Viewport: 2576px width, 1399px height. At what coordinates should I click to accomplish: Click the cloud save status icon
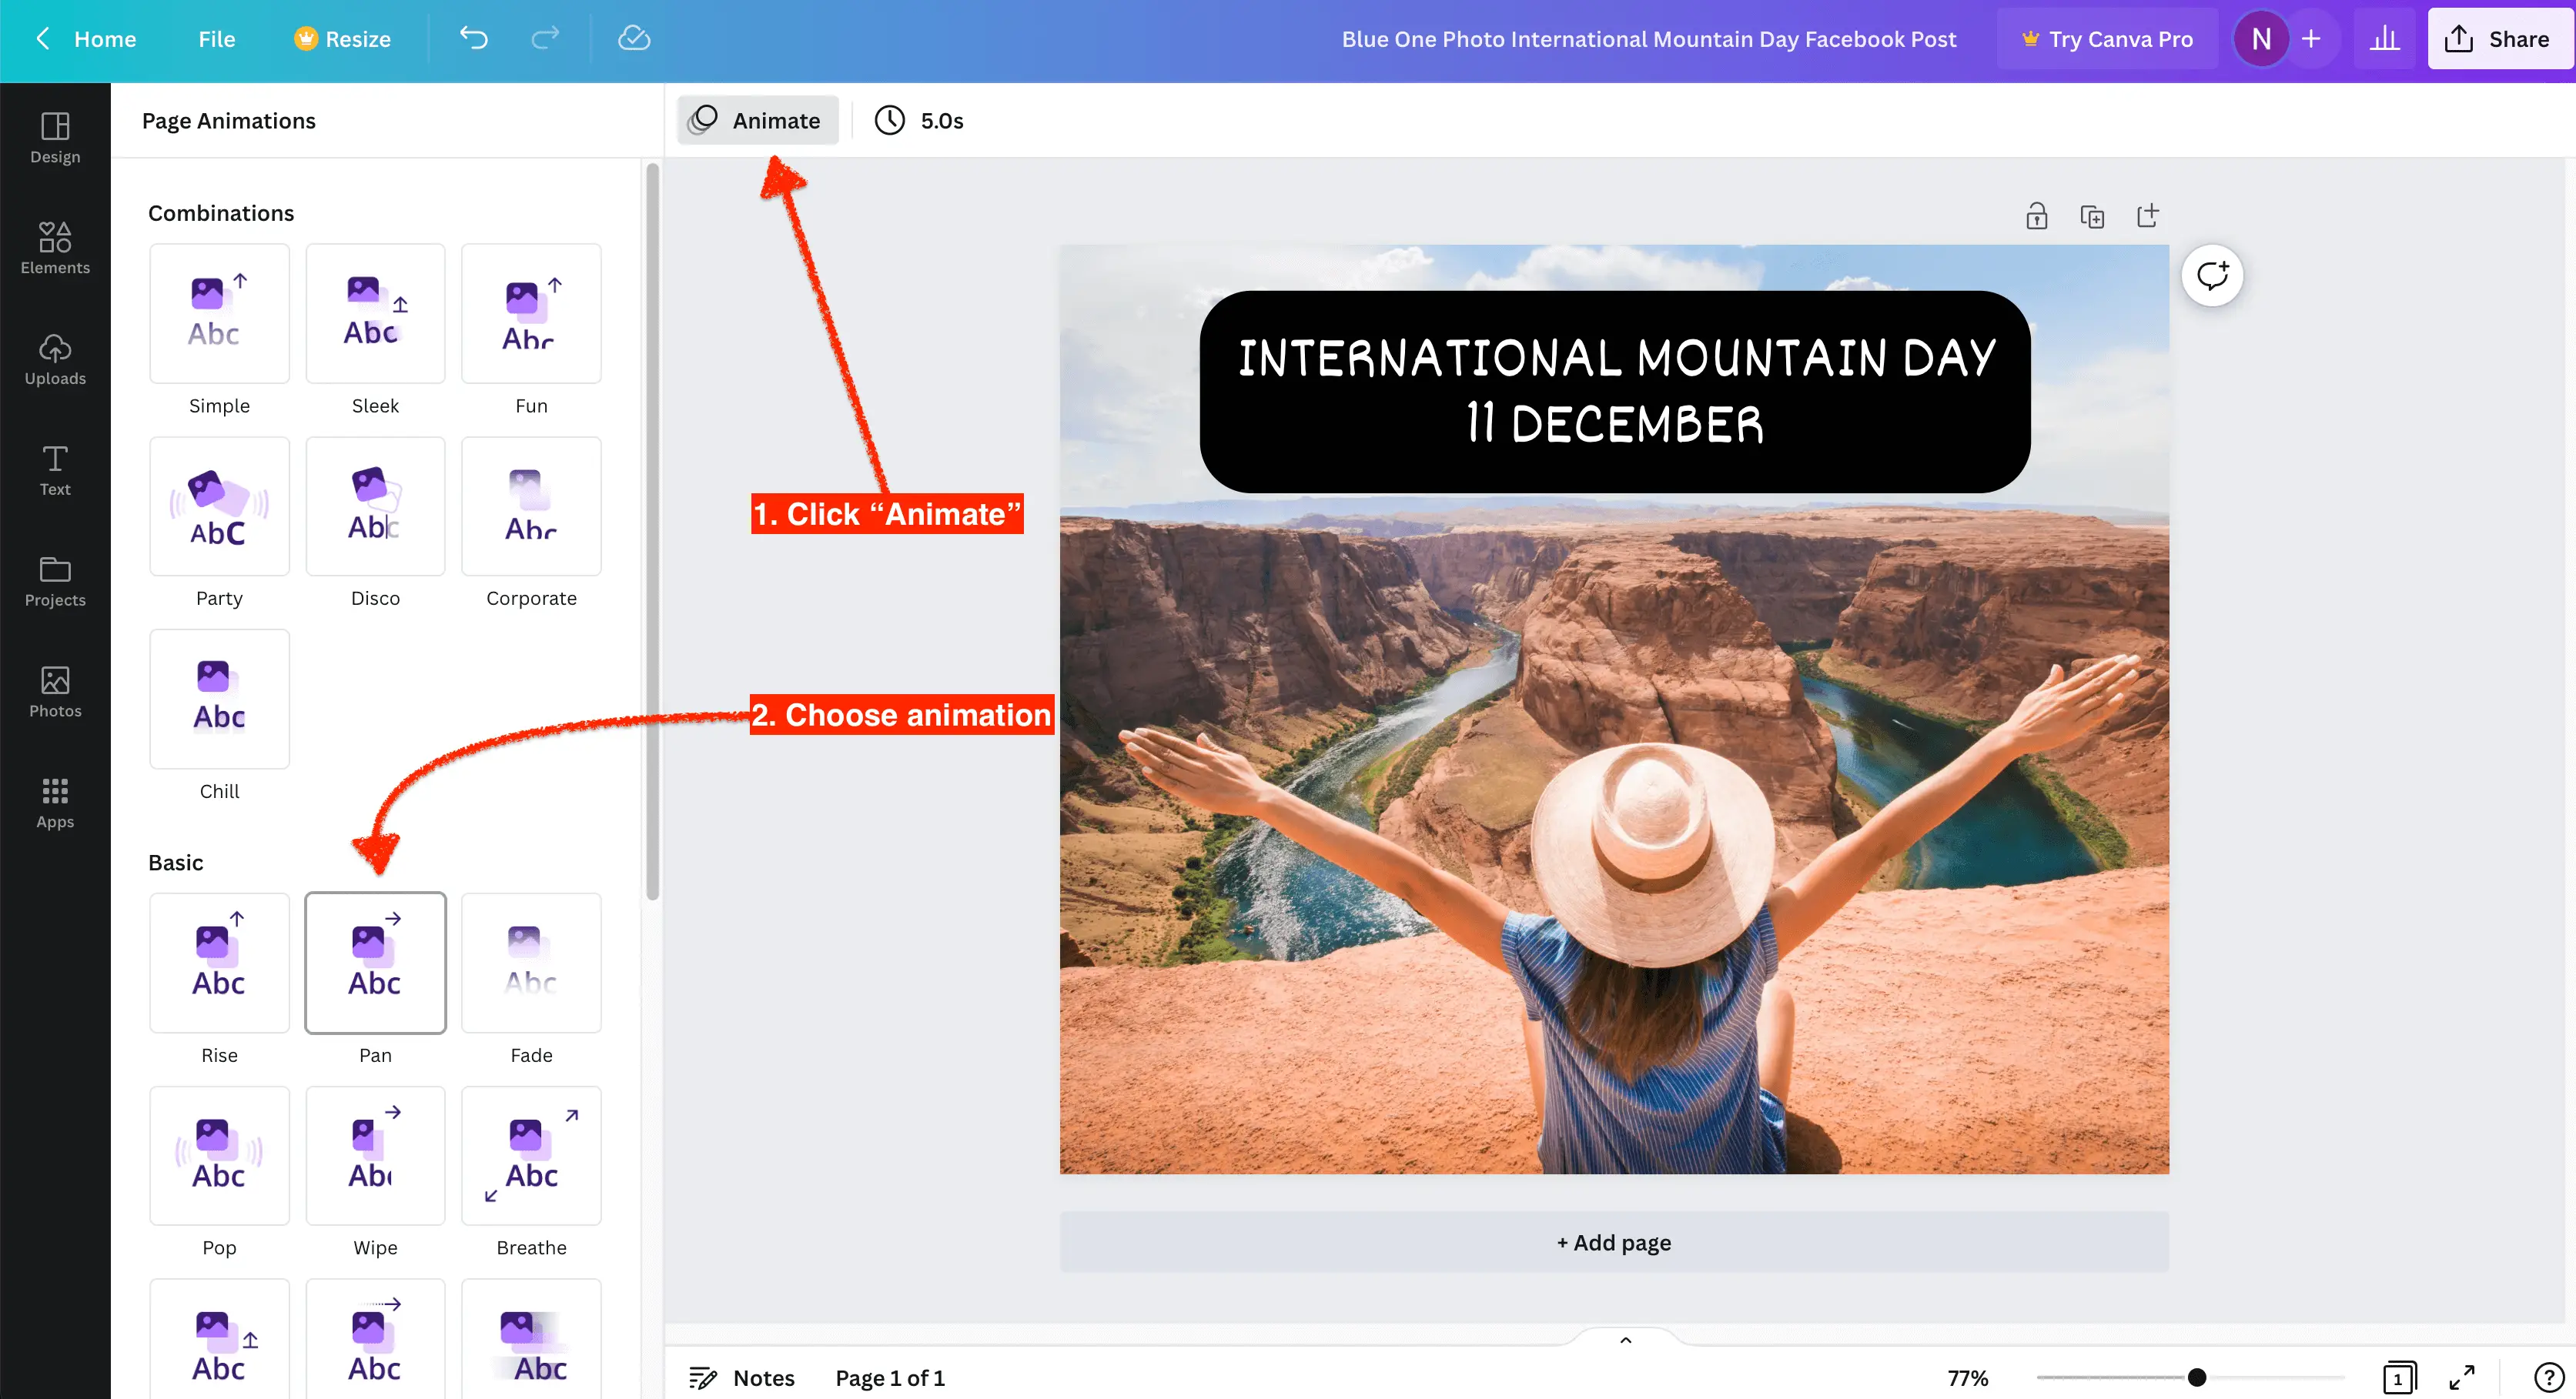(x=634, y=39)
